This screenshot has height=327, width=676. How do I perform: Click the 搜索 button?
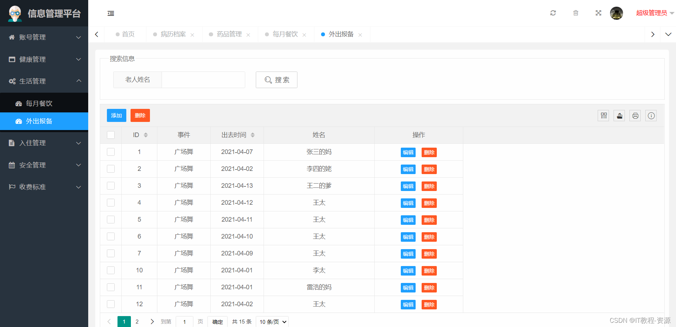[277, 80]
